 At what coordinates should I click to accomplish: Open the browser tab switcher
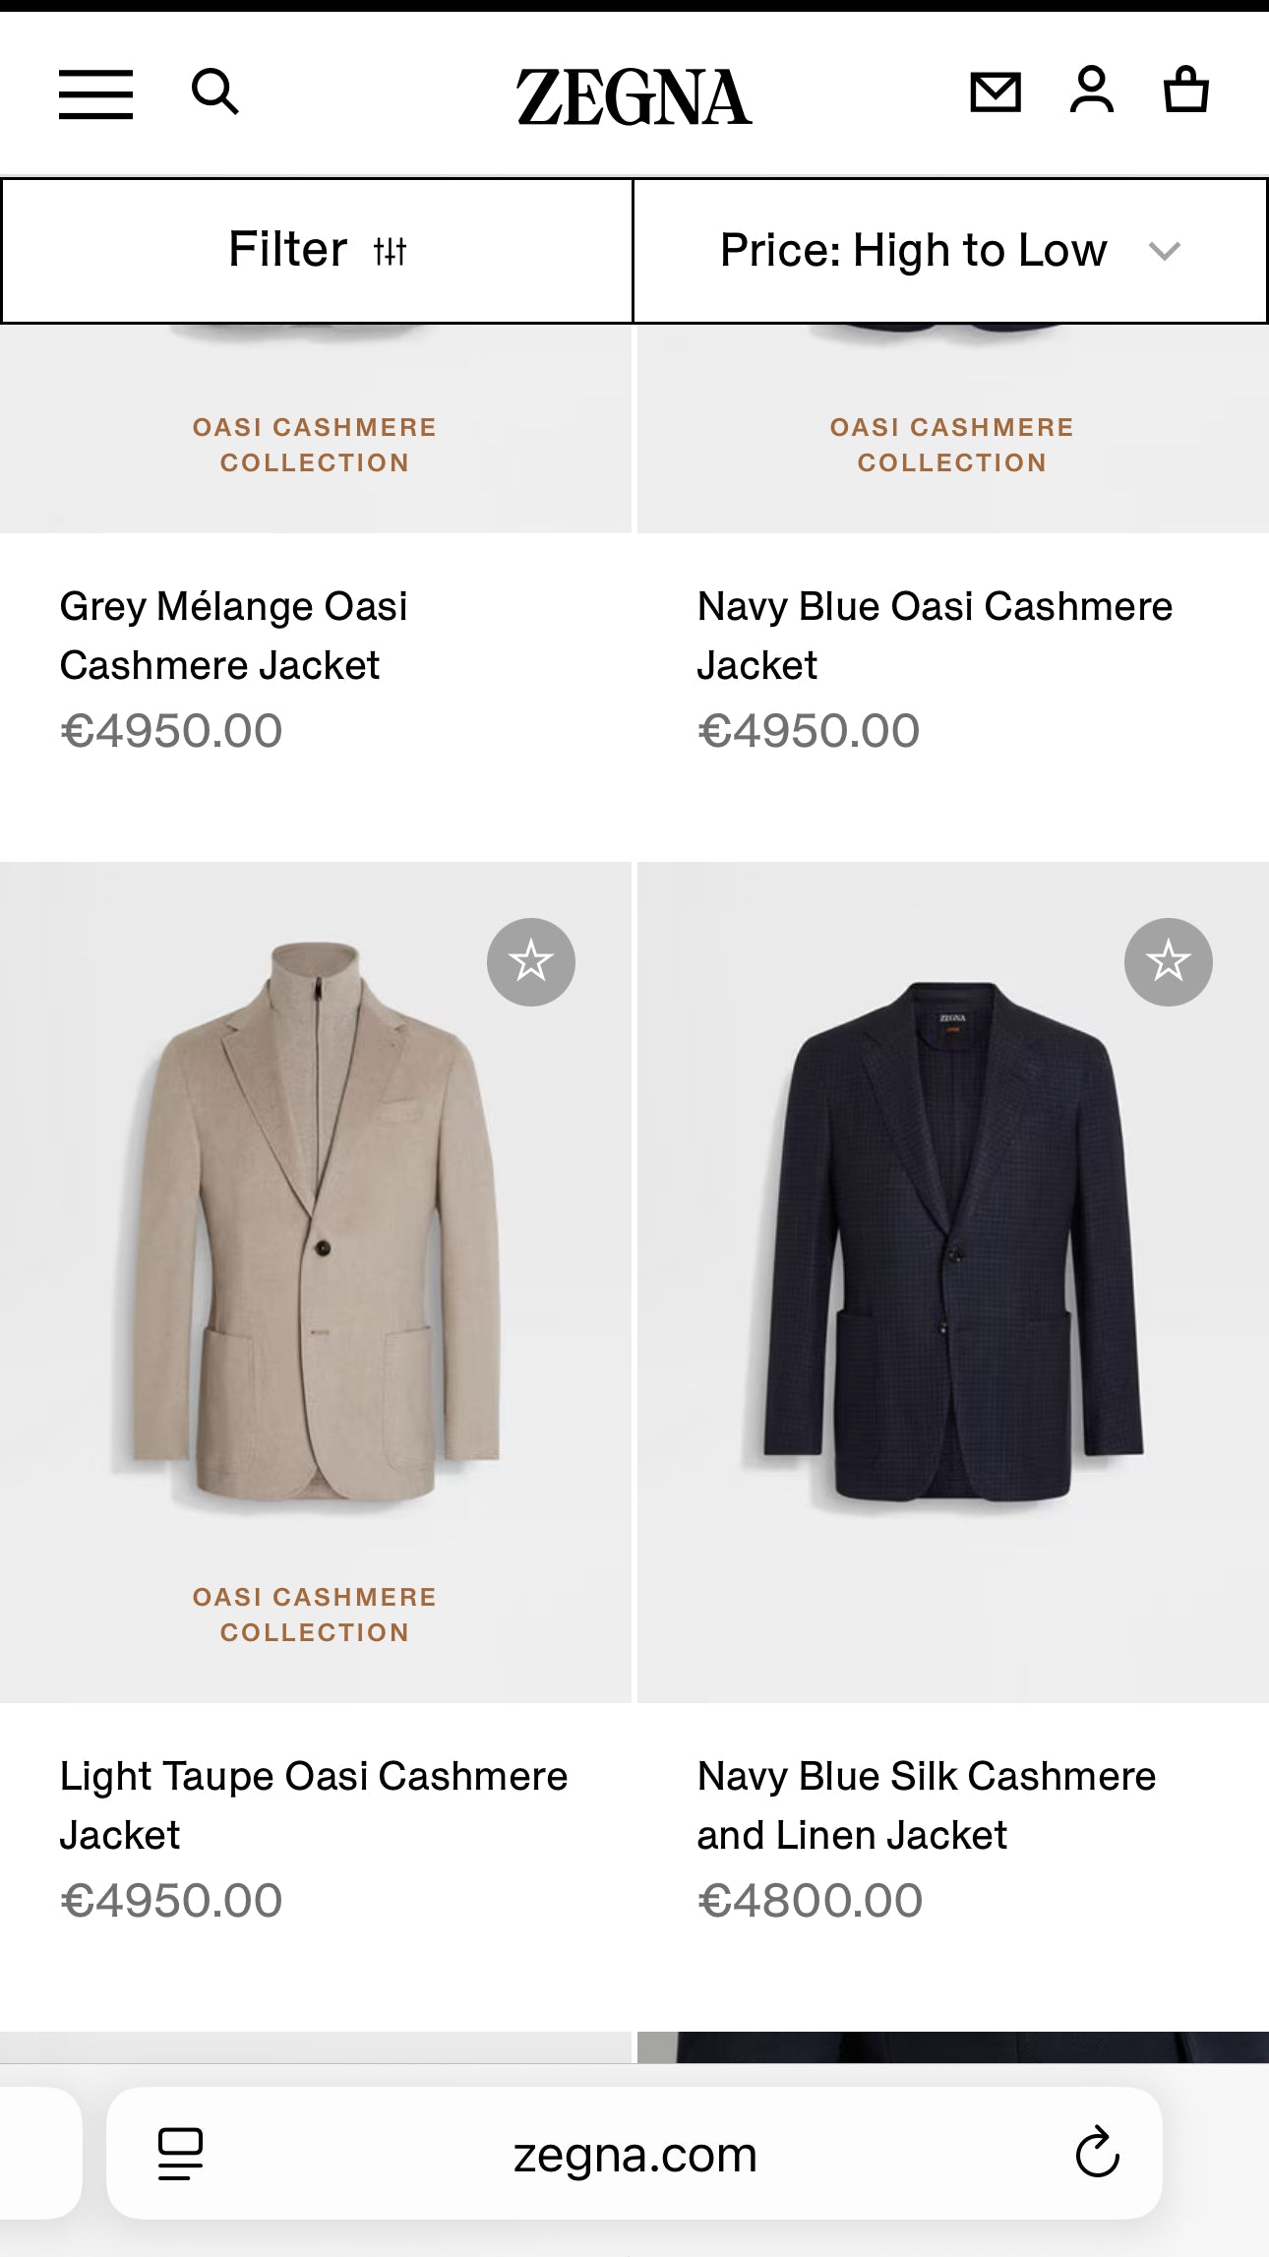point(178,2153)
